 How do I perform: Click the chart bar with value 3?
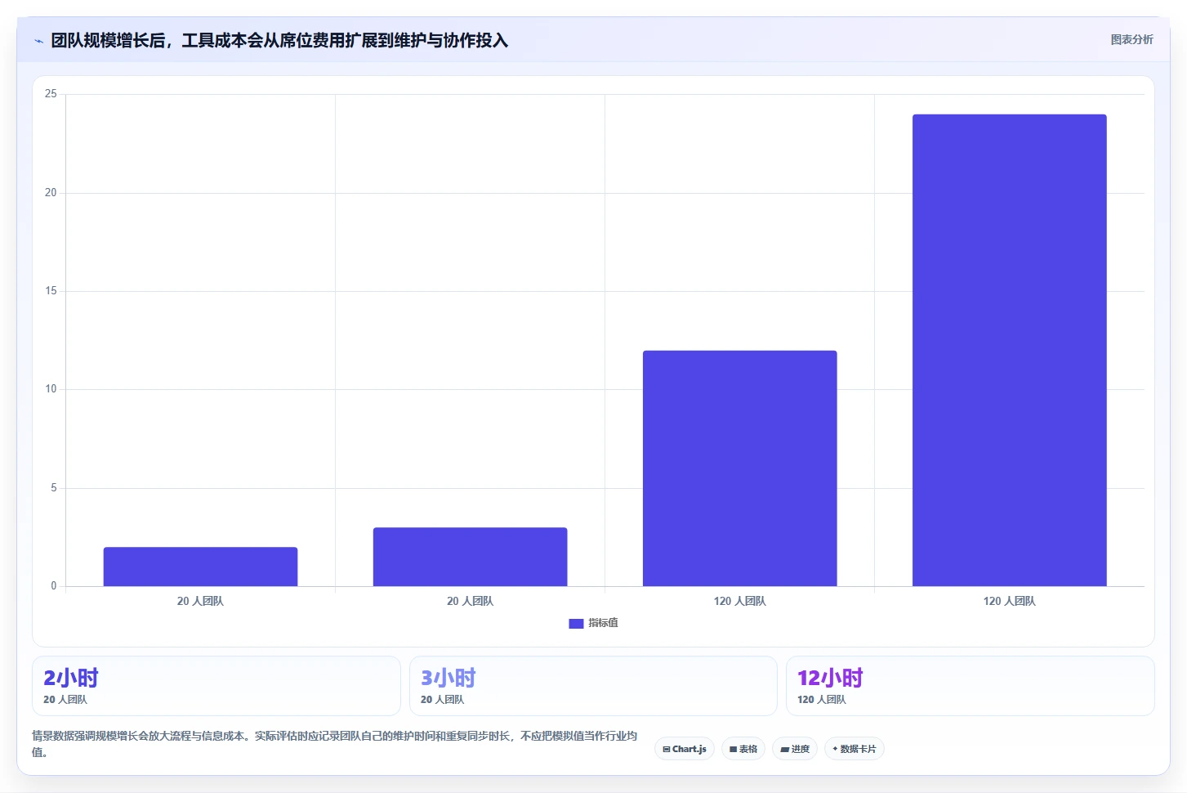coord(470,557)
